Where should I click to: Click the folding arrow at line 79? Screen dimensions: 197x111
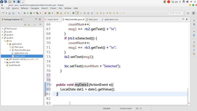(51, 84)
